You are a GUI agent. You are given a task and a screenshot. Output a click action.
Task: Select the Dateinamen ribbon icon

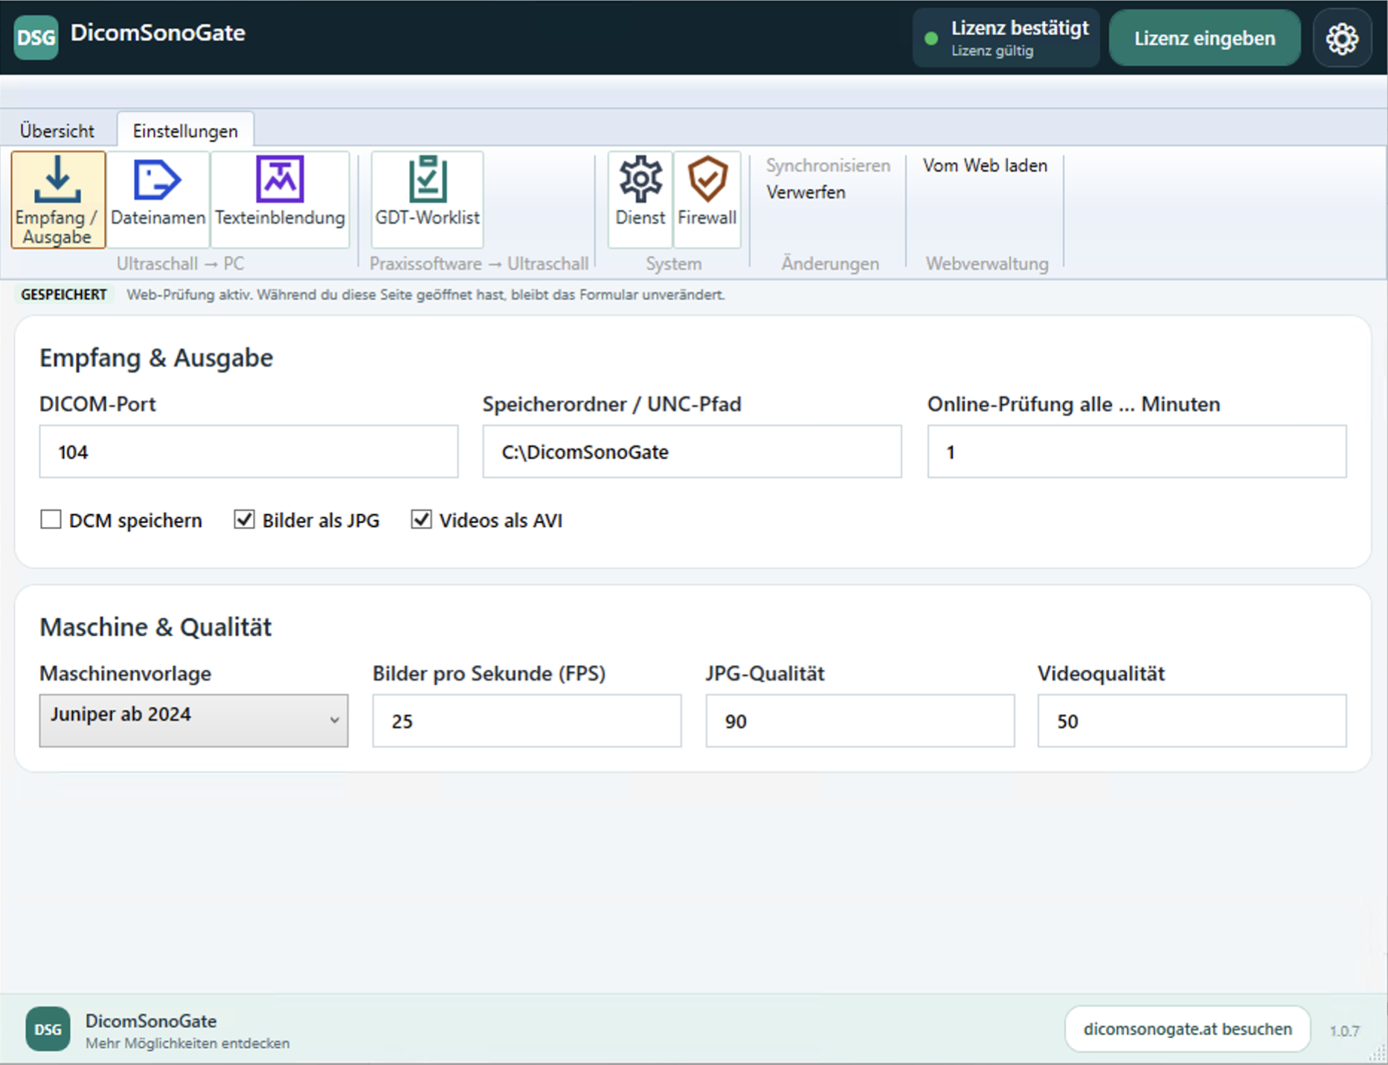tap(158, 199)
